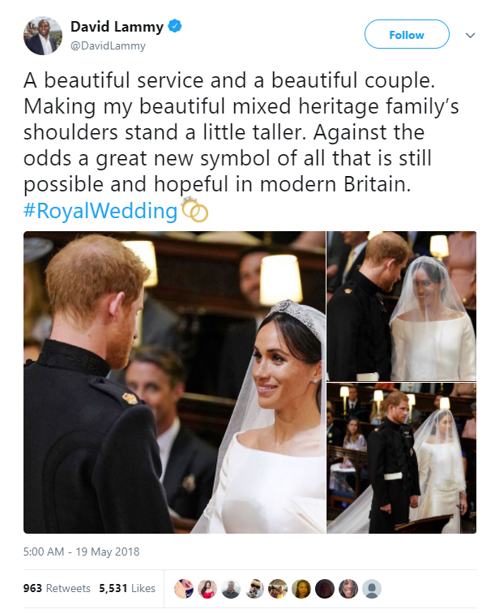This screenshot has width=495, height=614.
Task: Open the #RoyalWedding hashtag link
Action: (100, 211)
